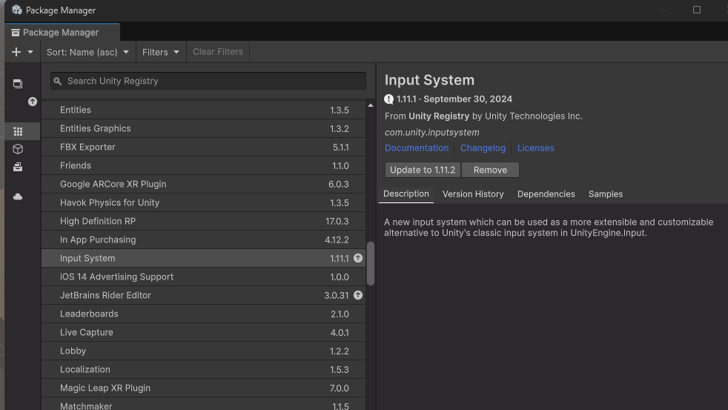This screenshot has height=410, width=728.
Task: Select the Package Manager window tab
Action: 62,33
